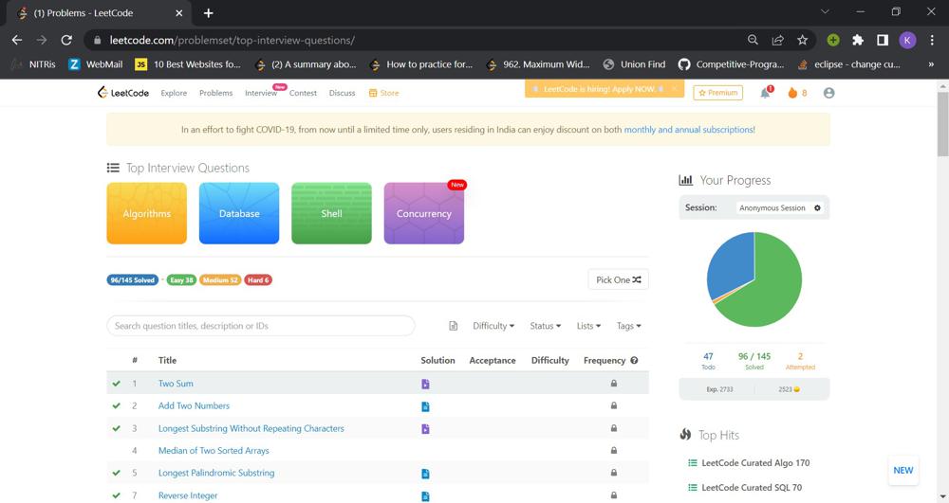Open Explore in LeetCode navigation
Image resolution: width=949 pixels, height=503 pixels.
[174, 93]
